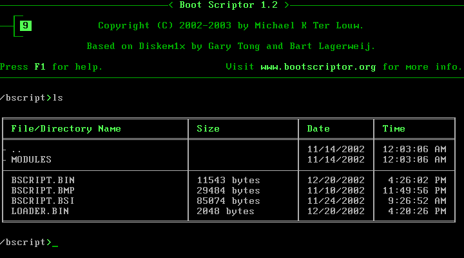This screenshot has height=258, width=464.
Task: Click the Time column header
Action: click(x=394, y=129)
